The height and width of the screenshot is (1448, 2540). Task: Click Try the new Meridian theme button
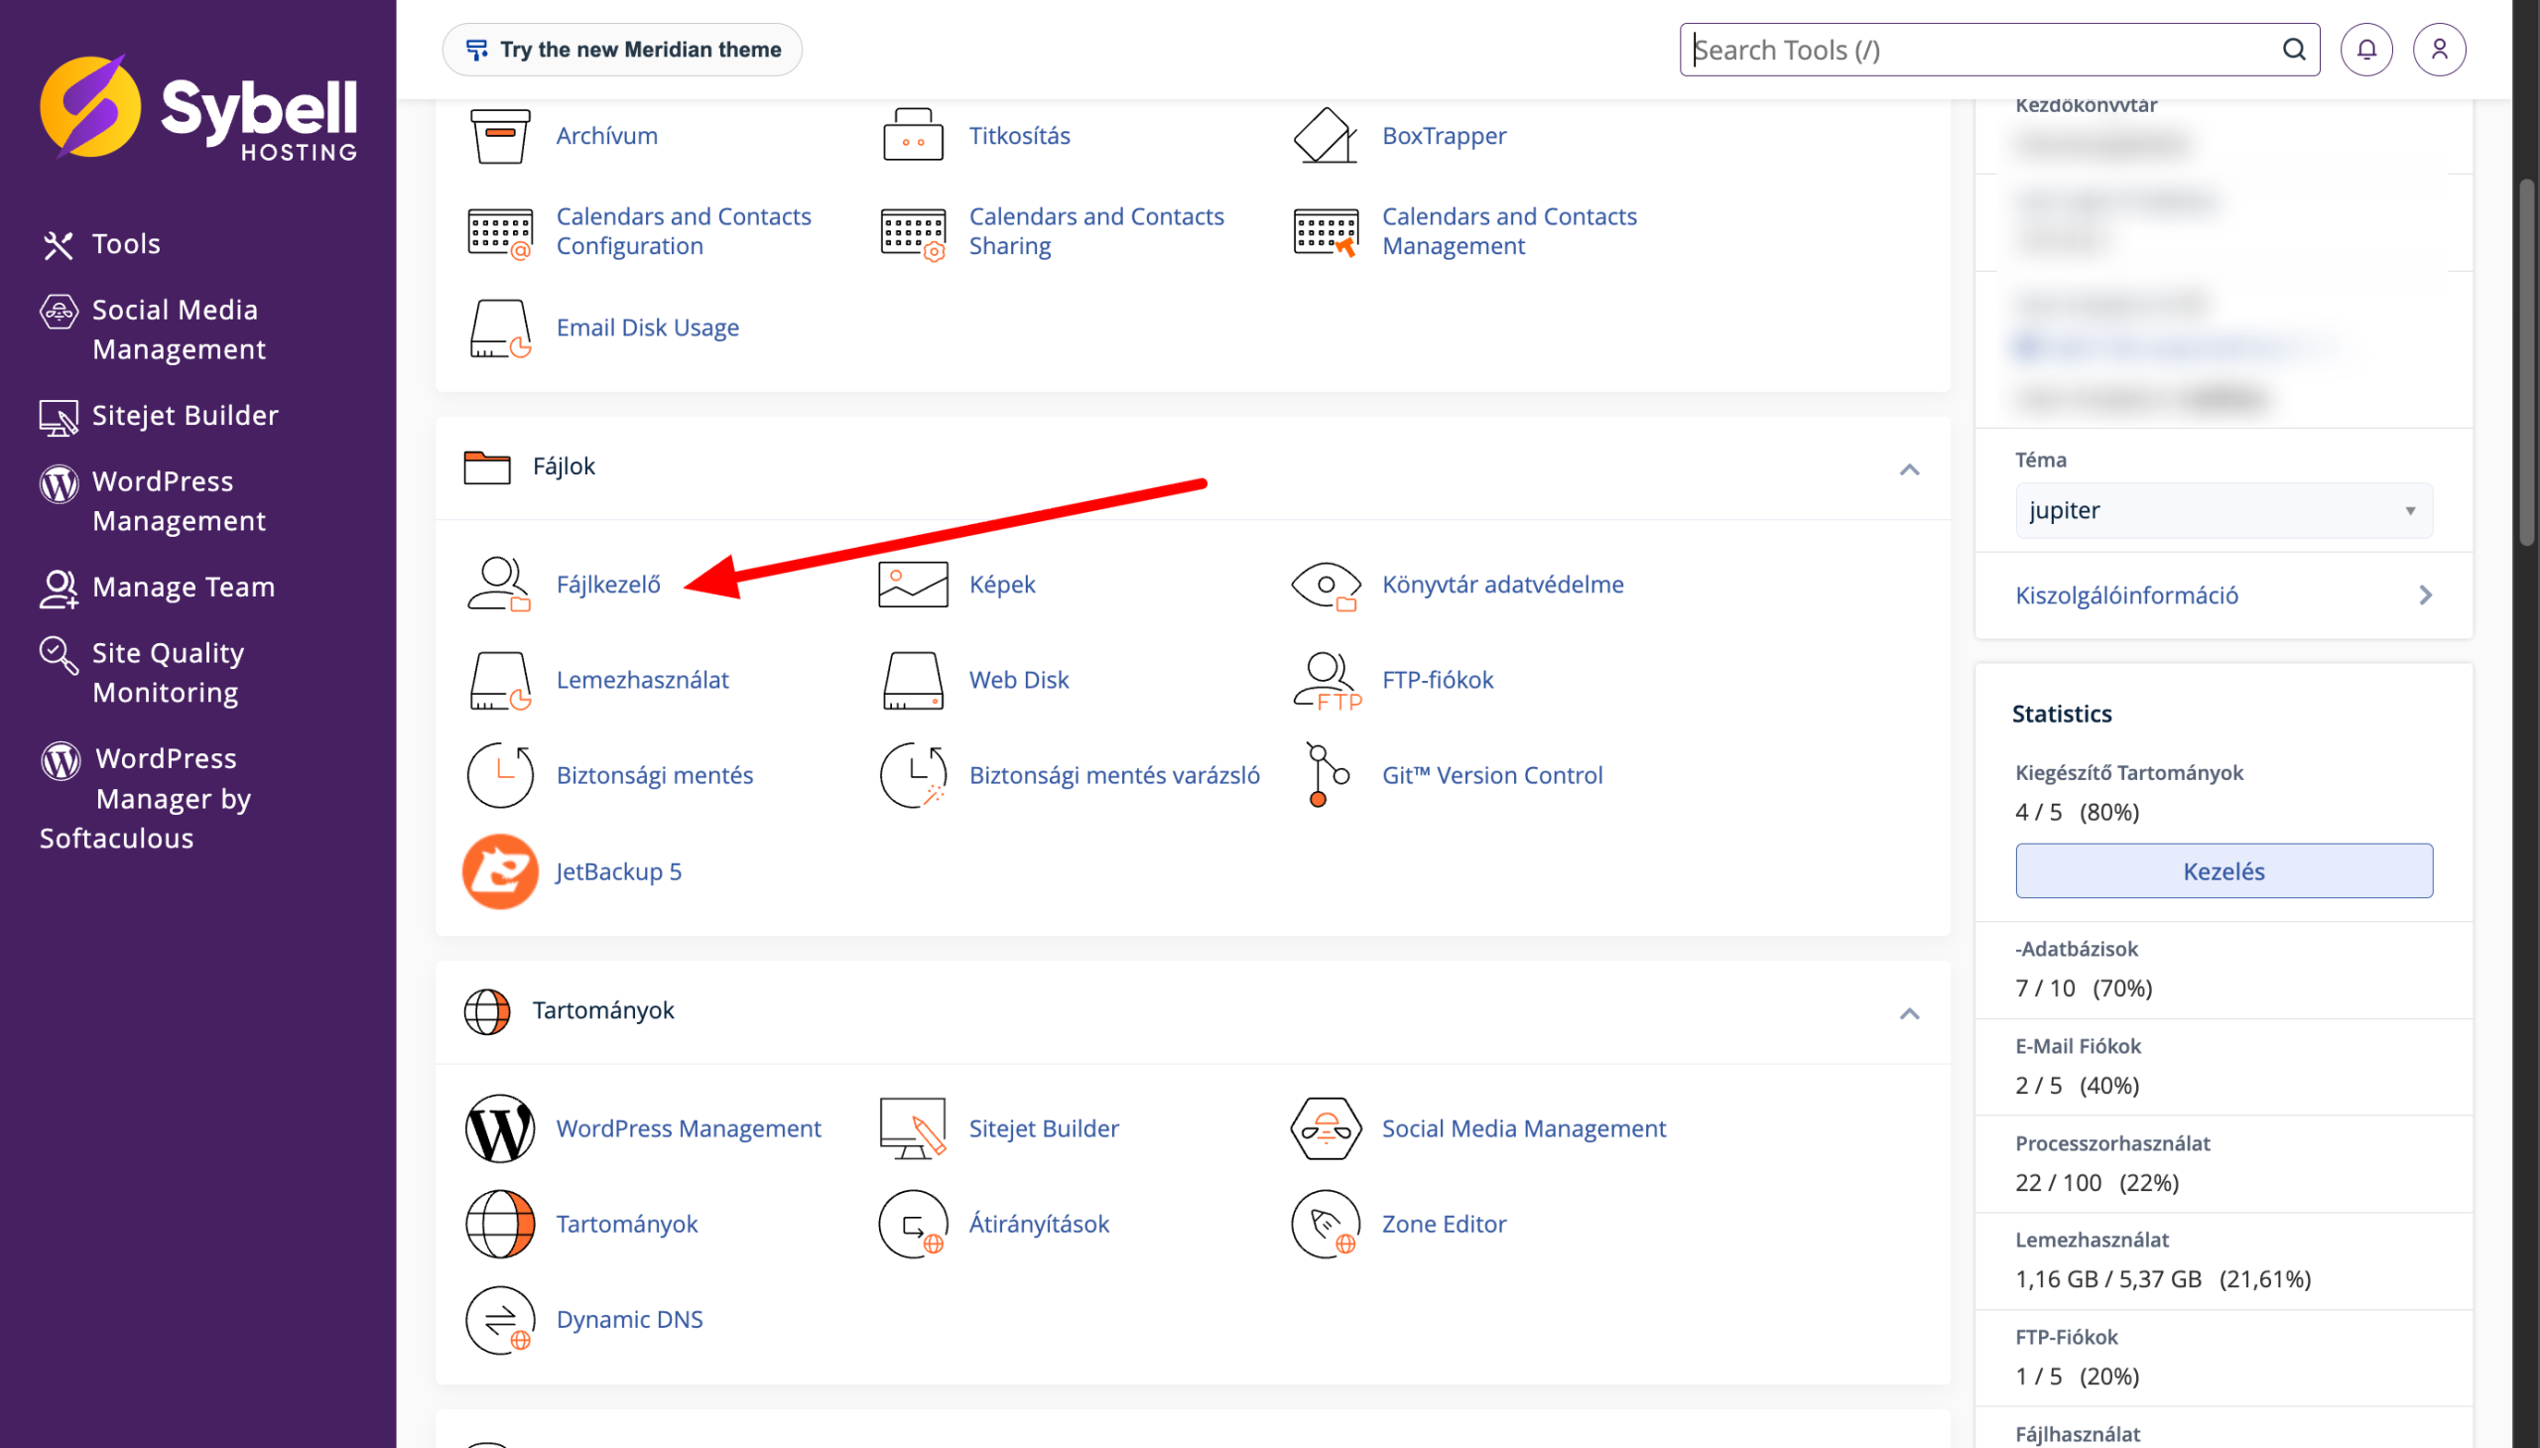point(622,50)
